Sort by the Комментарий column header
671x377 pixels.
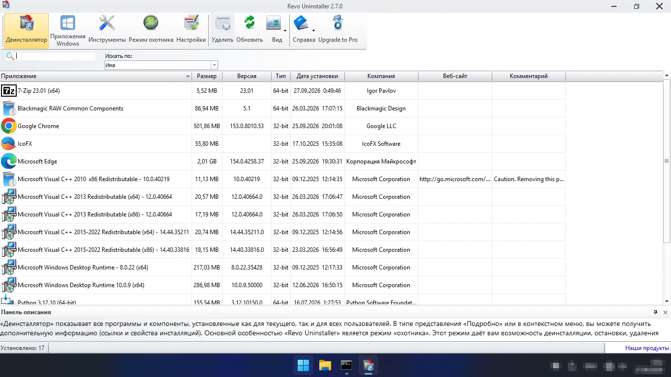click(x=529, y=76)
